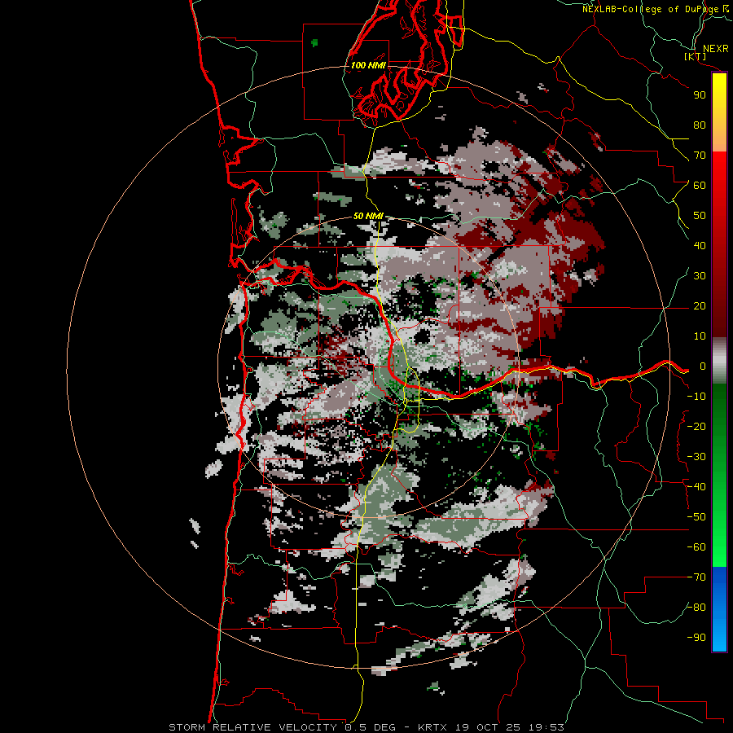Click the -20 value on velocity scale
Viewport: 733px width, 733px height.
coord(696,427)
